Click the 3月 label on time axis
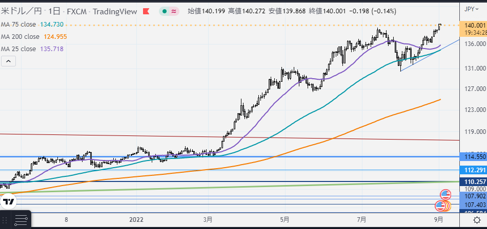 208,220
